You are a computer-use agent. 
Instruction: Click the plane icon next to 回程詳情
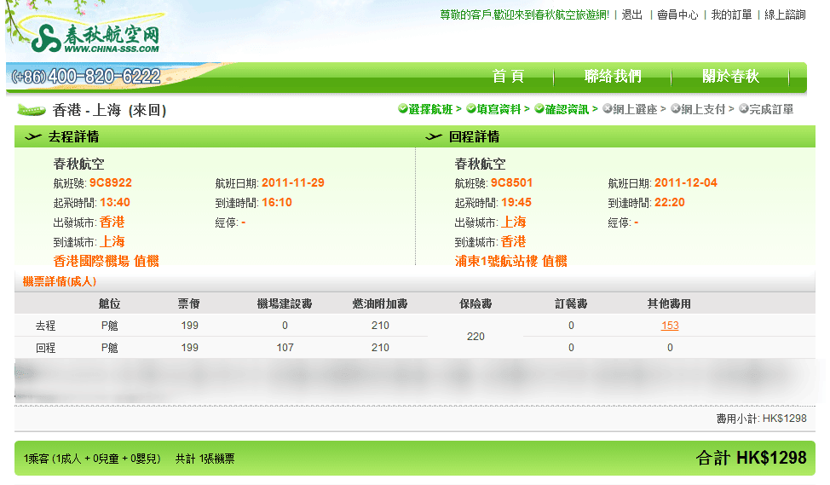pyautogui.click(x=434, y=137)
